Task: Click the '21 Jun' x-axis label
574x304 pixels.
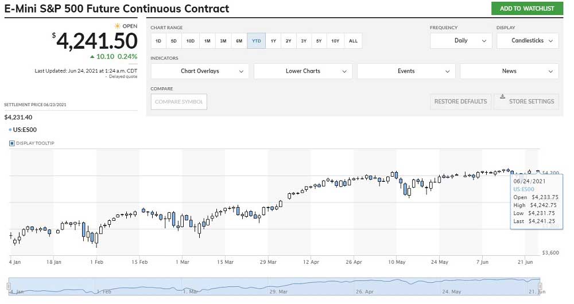Action: 525,262
